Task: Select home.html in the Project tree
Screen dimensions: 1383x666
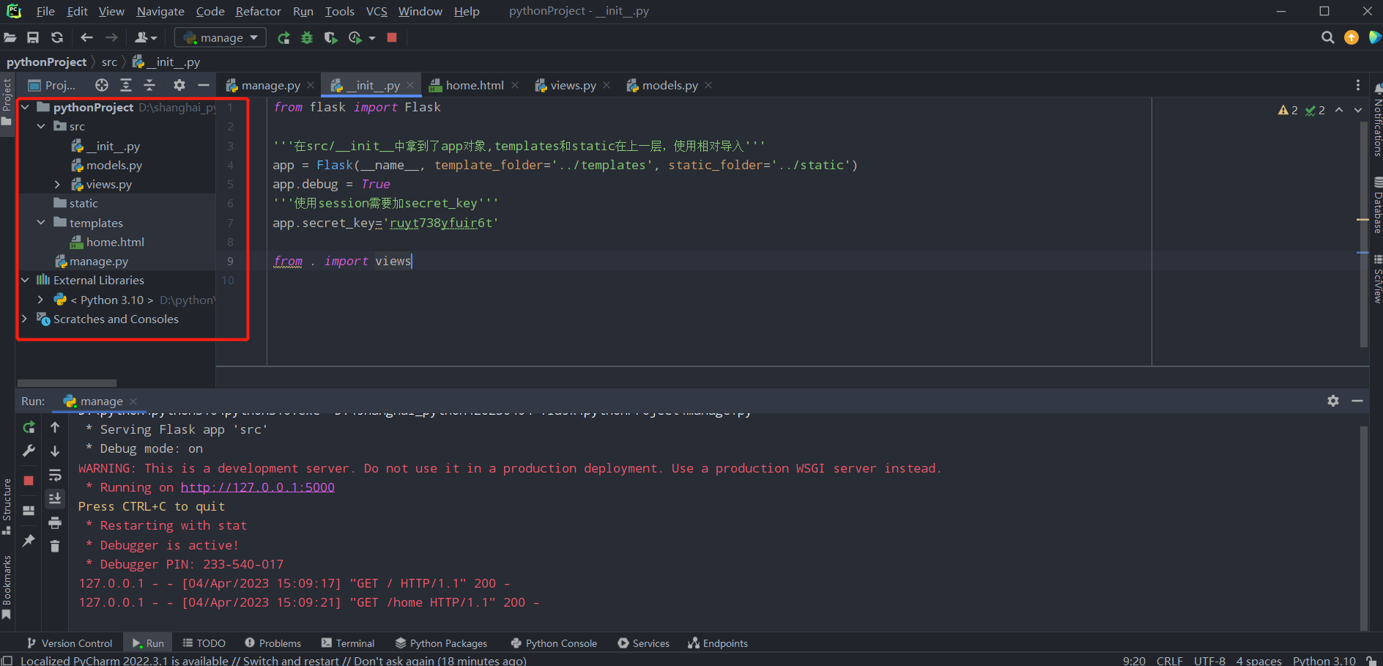Action: (x=115, y=242)
